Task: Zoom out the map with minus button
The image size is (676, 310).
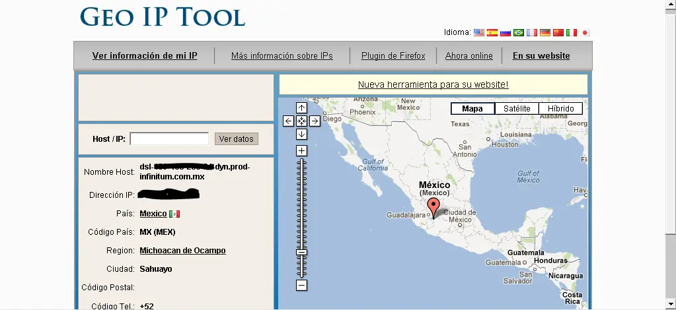Action: [302, 285]
